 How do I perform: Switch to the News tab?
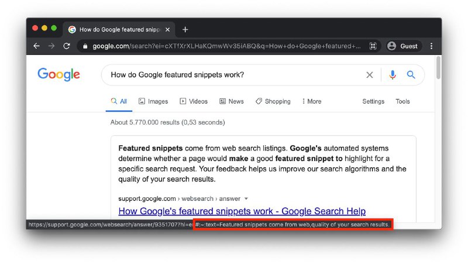pyautogui.click(x=232, y=101)
